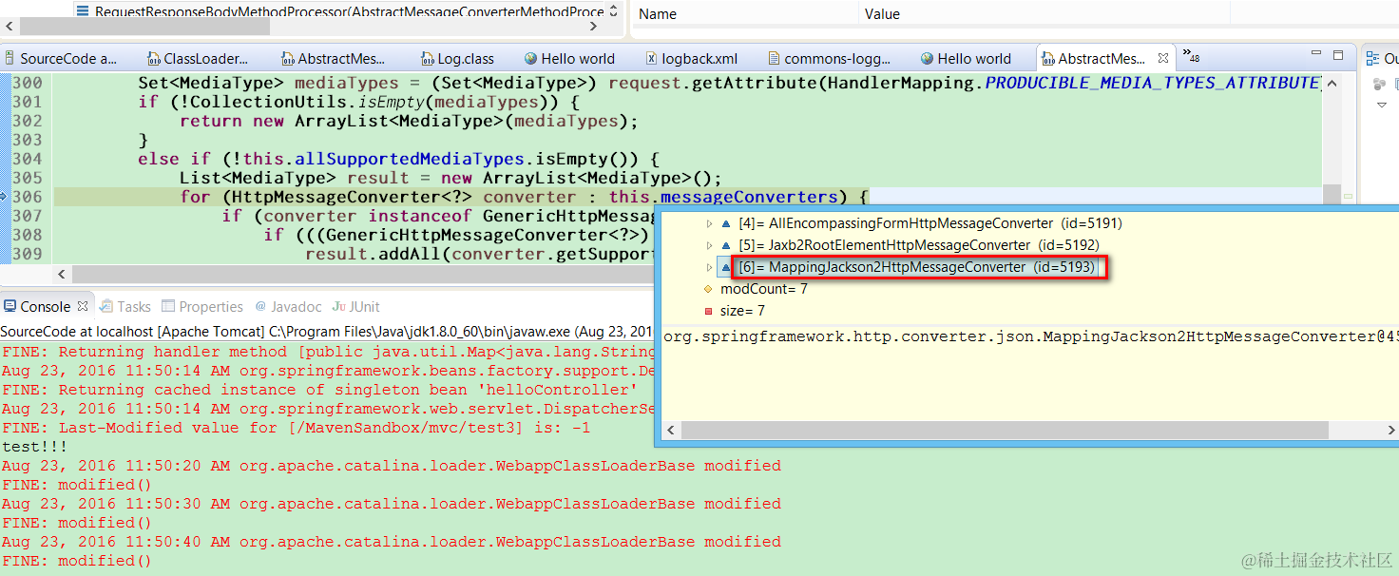Click the return new ArrayList line 302
Screen dimensions: 1399x576
click(x=409, y=121)
